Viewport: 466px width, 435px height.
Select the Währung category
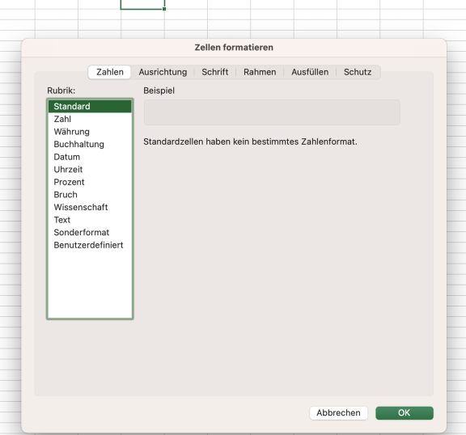click(x=90, y=132)
